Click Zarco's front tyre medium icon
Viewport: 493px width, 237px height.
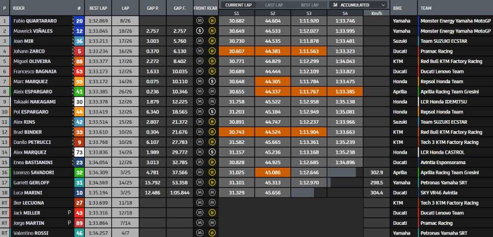(199, 51)
